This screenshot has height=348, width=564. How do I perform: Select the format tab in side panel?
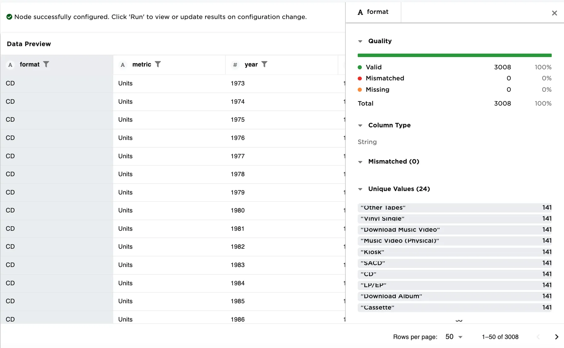pos(373,12)
